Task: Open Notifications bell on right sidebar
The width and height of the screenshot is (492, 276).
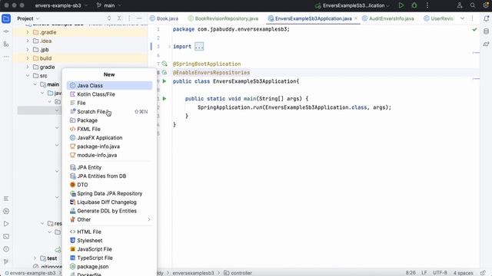Action: pyautogui.click(x=486, y=18)
